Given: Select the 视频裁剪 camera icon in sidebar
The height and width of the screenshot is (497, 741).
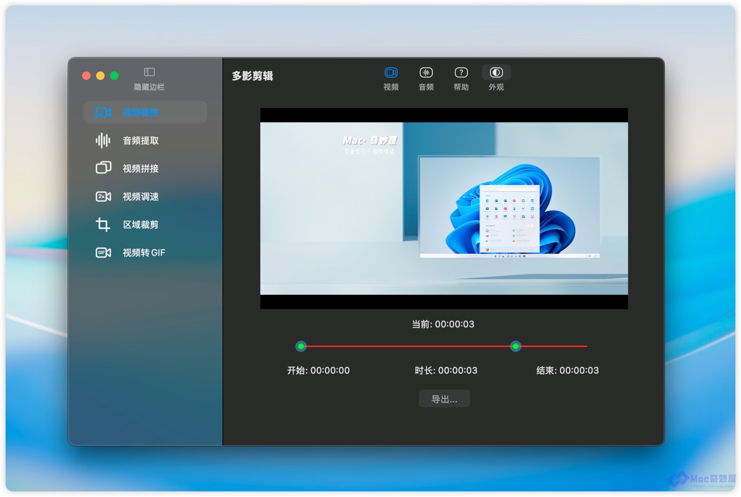Looking at the screenshot, I should (x=103, y=112).
